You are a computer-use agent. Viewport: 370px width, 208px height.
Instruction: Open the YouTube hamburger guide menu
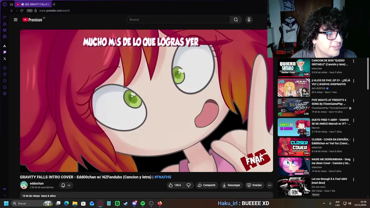click(16, 20)
